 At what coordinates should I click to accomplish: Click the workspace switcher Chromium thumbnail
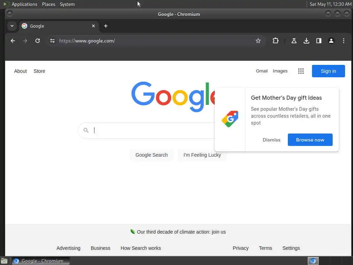(313, 261)
